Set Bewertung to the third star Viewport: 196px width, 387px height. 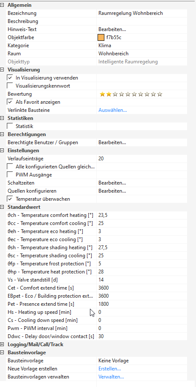(x=115, y=94)
